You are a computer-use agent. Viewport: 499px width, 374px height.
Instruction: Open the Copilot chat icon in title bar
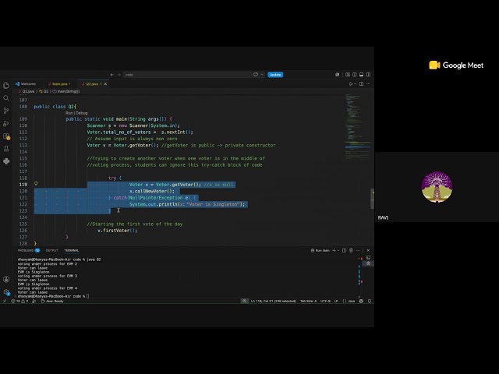coord(256,75)
